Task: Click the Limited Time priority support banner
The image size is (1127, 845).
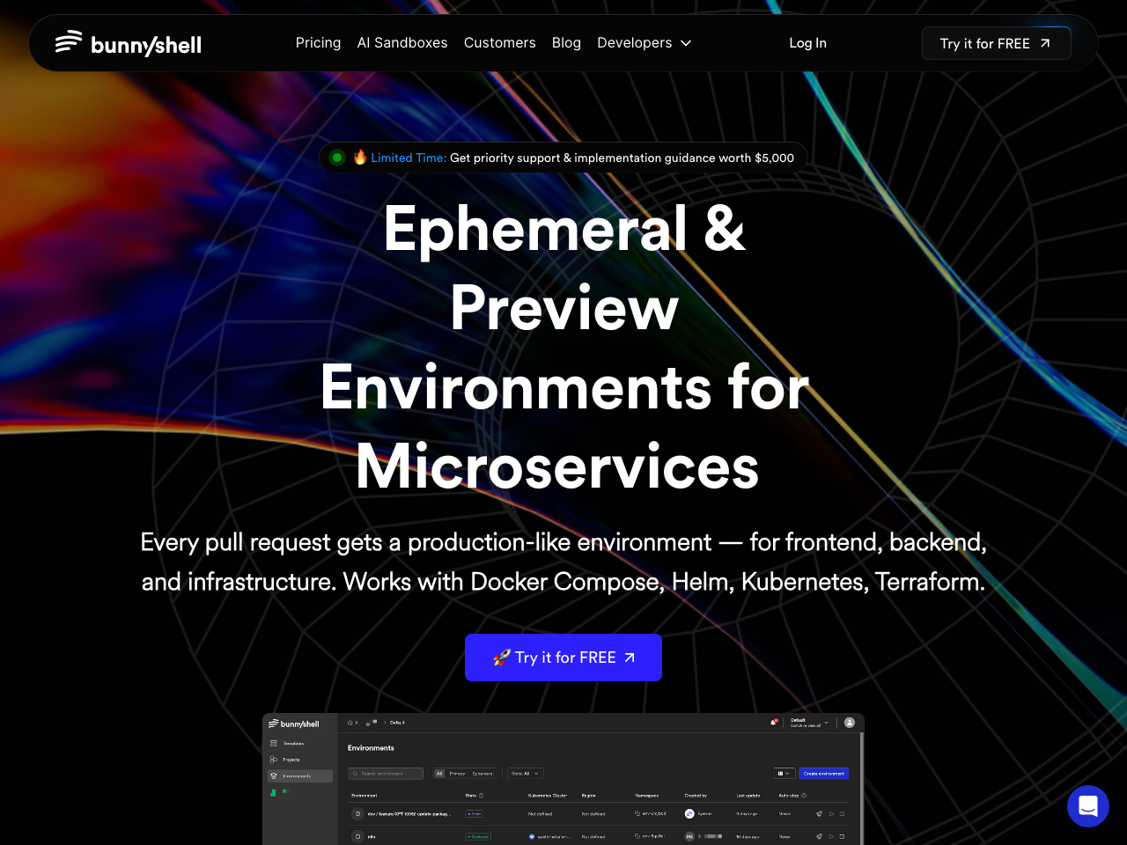Action: point(581,158)
